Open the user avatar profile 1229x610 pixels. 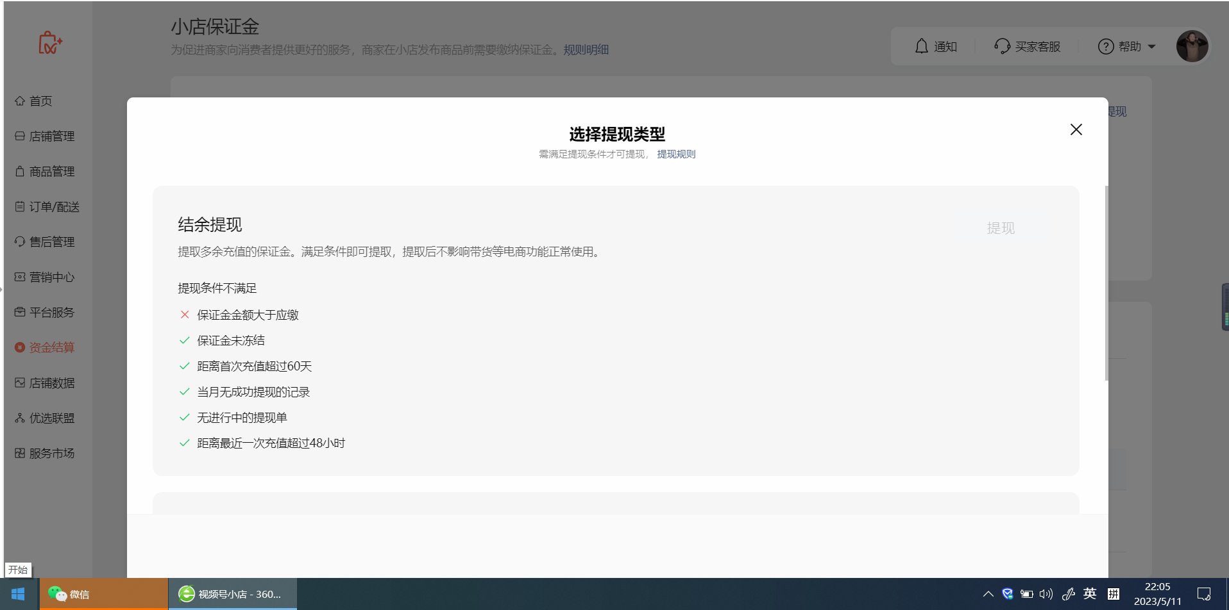tap(1192, 46)
